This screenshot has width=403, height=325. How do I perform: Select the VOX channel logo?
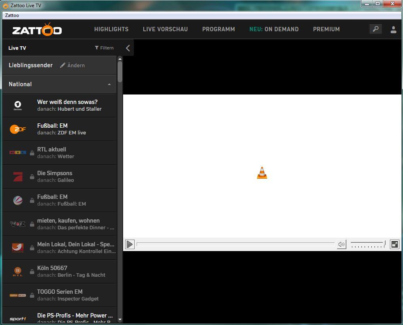click(x=18, y=224)
